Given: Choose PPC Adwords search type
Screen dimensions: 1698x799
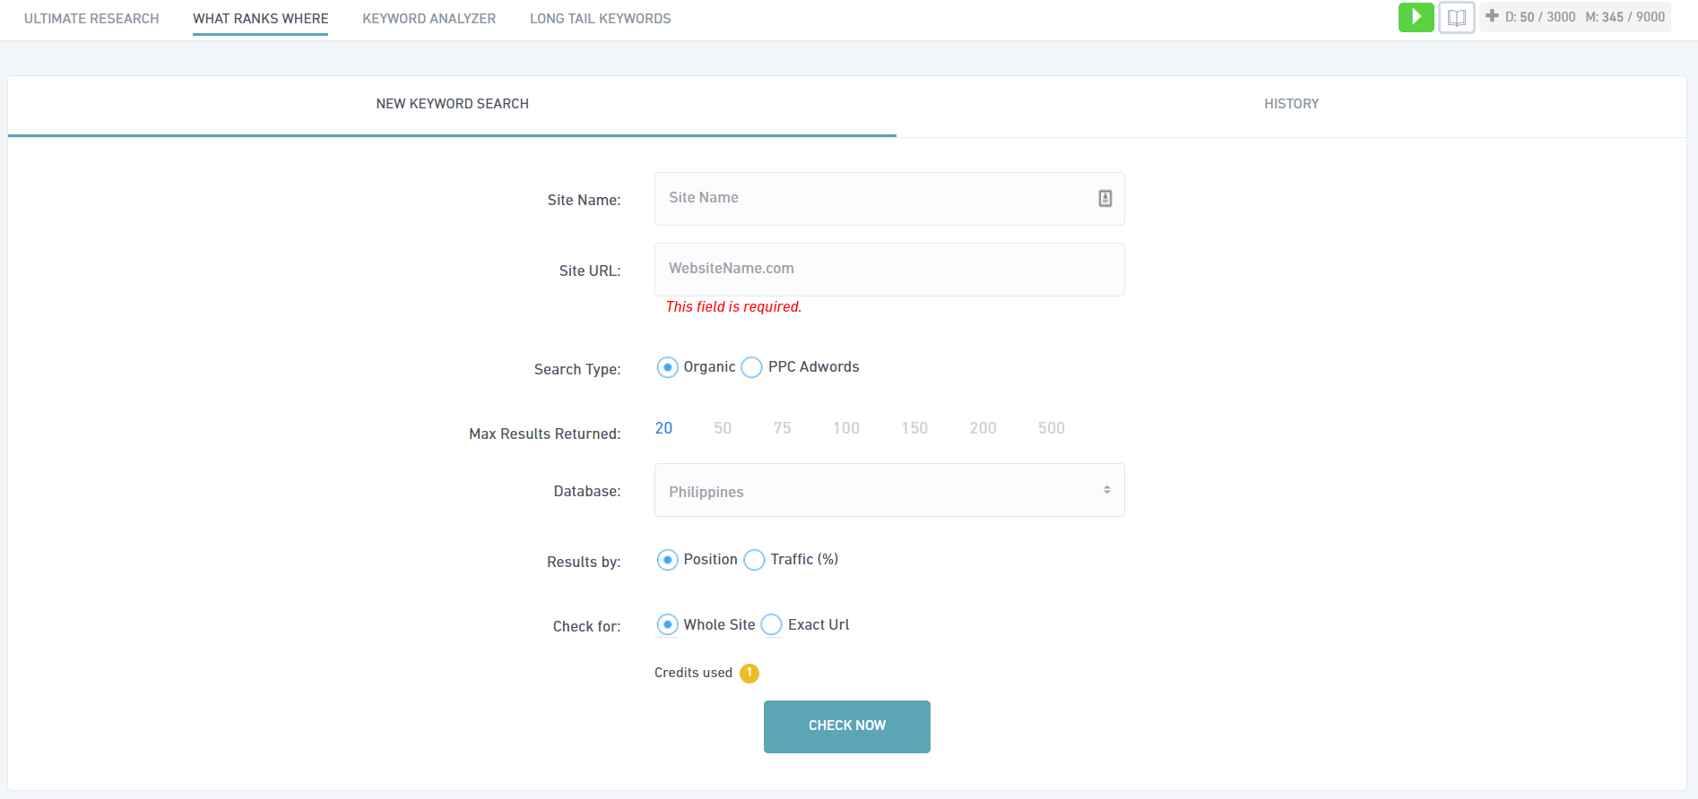Looking at the screenshot, I should pos(752,367).
